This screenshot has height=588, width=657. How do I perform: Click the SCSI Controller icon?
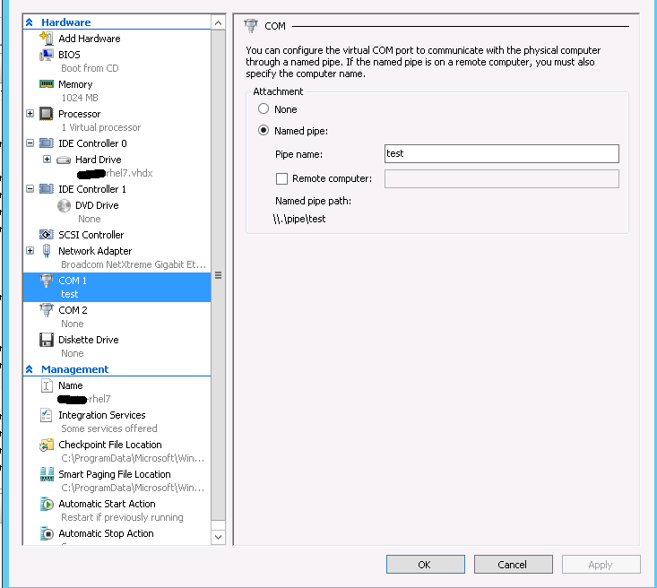point(47,235)
